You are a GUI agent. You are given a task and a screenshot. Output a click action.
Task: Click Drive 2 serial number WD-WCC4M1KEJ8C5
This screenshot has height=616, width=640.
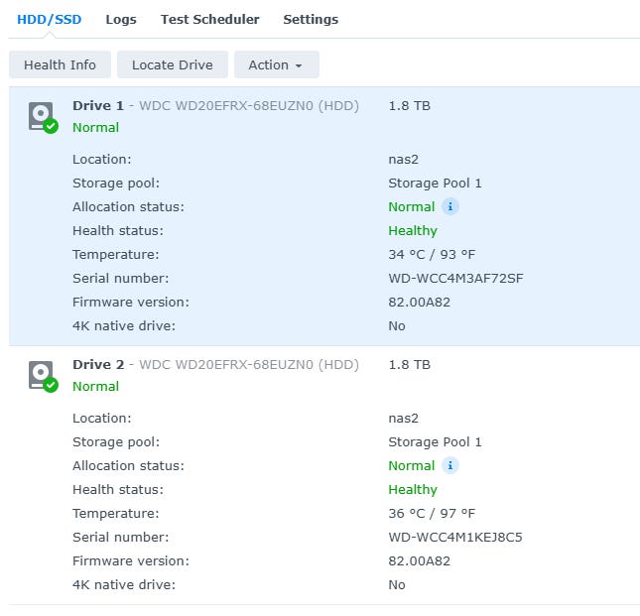[x=455, y=537]
